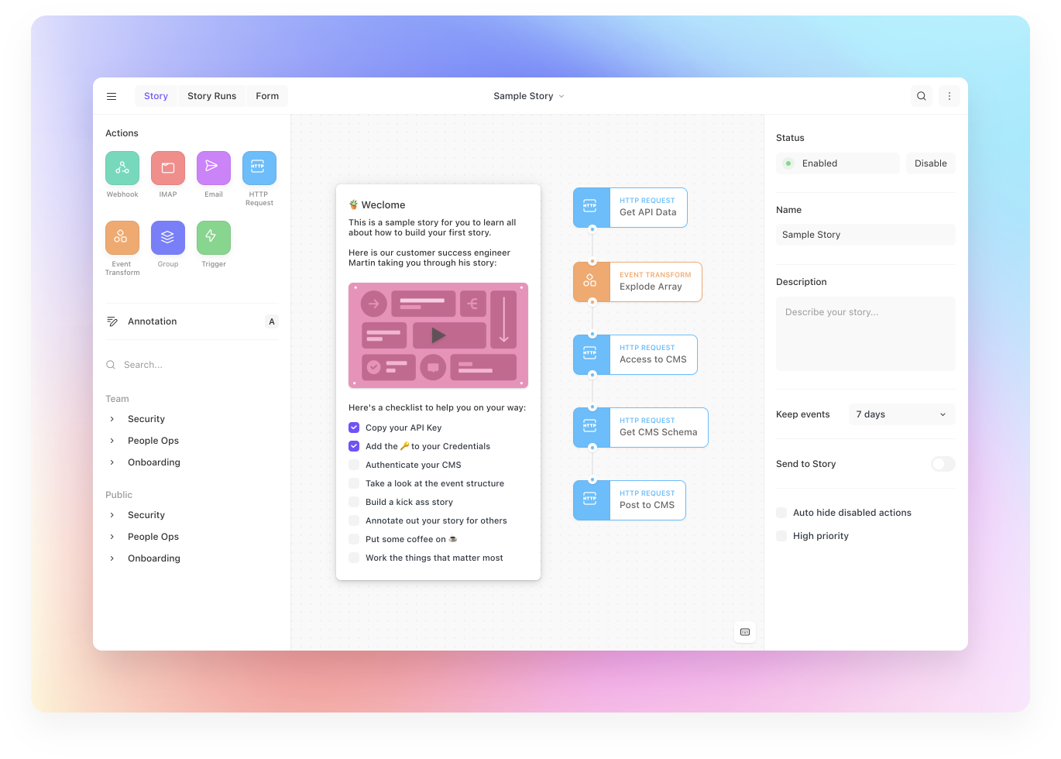Enable Auto hide disabled actions
1061x759 pixels.
point(781,513)
